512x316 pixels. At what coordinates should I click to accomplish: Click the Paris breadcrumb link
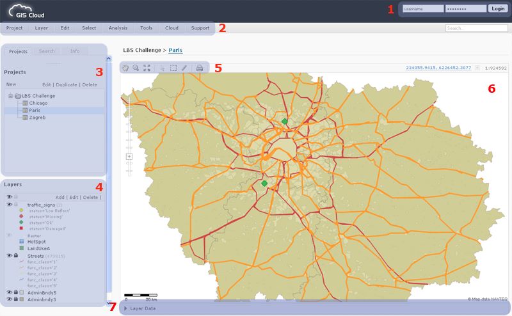click(175, 51)
